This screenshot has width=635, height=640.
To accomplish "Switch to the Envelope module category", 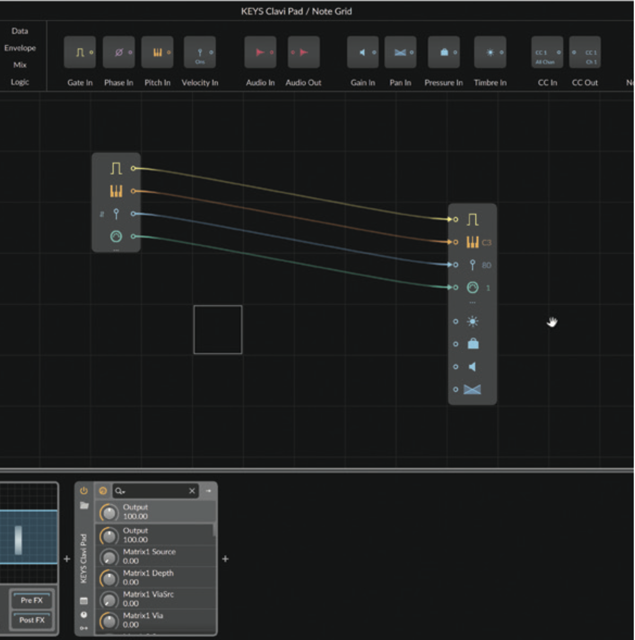I will [x=21, y=48].
